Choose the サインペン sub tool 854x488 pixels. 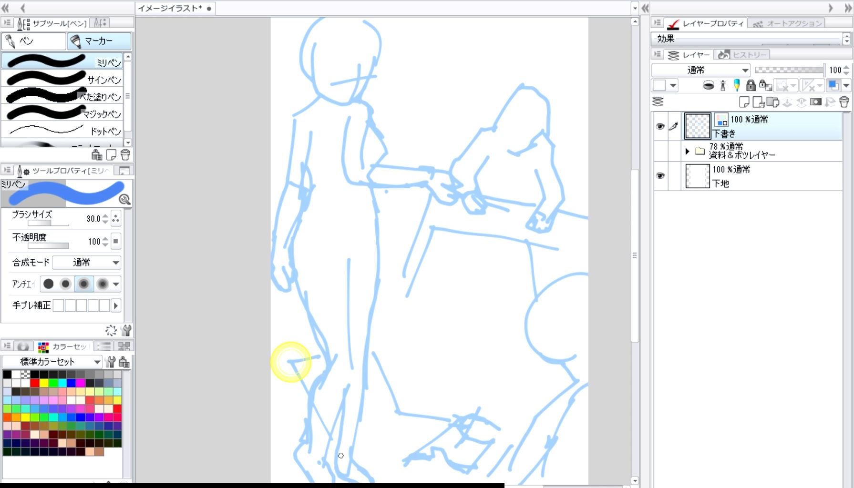pyautogui.click(x=62, y=79)
